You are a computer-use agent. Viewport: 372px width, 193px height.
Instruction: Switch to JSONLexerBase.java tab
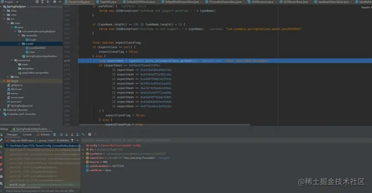(x=295, y=2)
